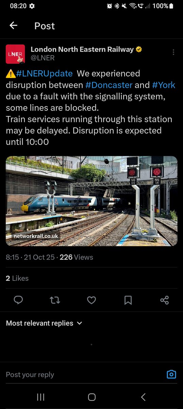
Task: Tap the share icon
Action: [x=165, y=300]
